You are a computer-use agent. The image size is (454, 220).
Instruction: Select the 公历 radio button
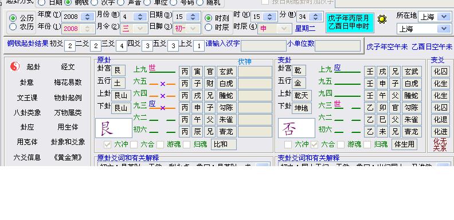click(13, 18)
